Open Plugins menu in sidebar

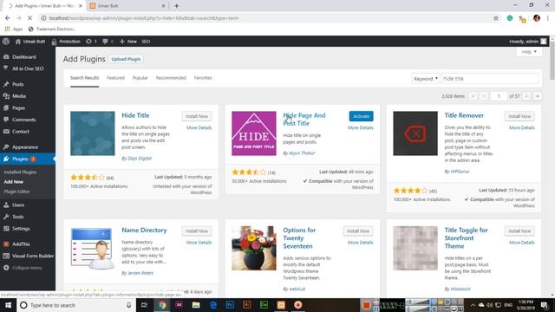pyautogui.click(x=20, y=159)
